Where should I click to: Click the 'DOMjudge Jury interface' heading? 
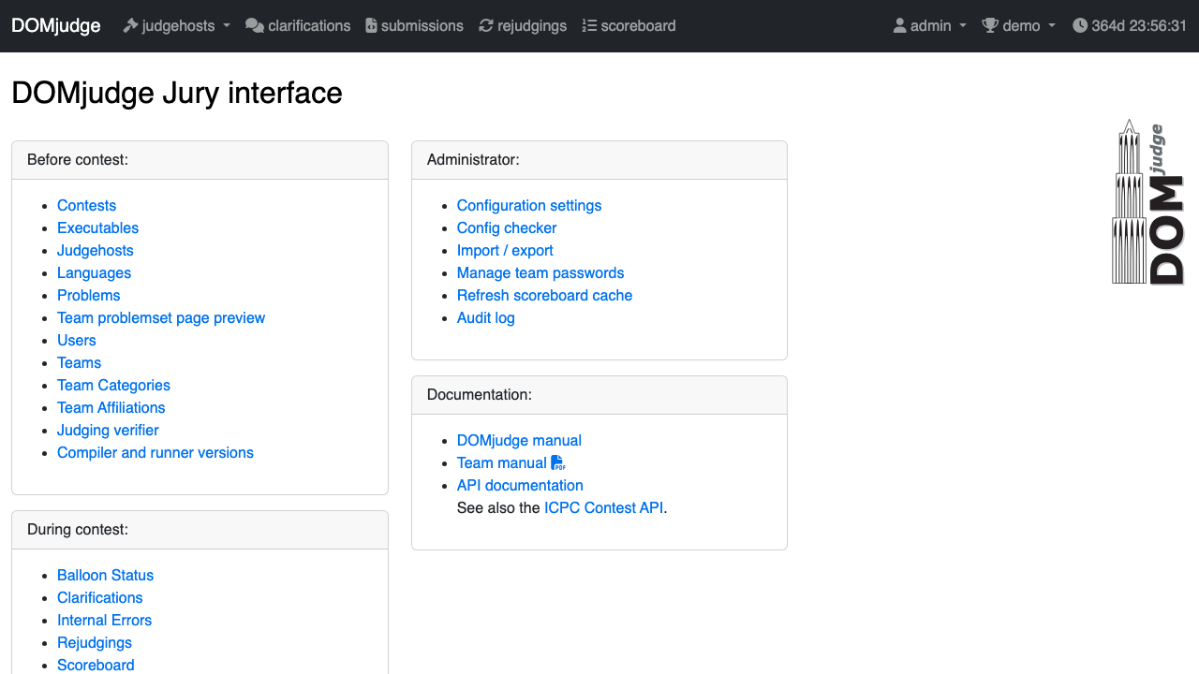[x=177, y=94]
